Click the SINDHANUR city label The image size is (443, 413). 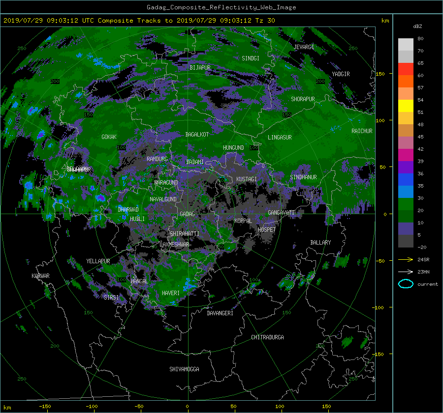303,177
